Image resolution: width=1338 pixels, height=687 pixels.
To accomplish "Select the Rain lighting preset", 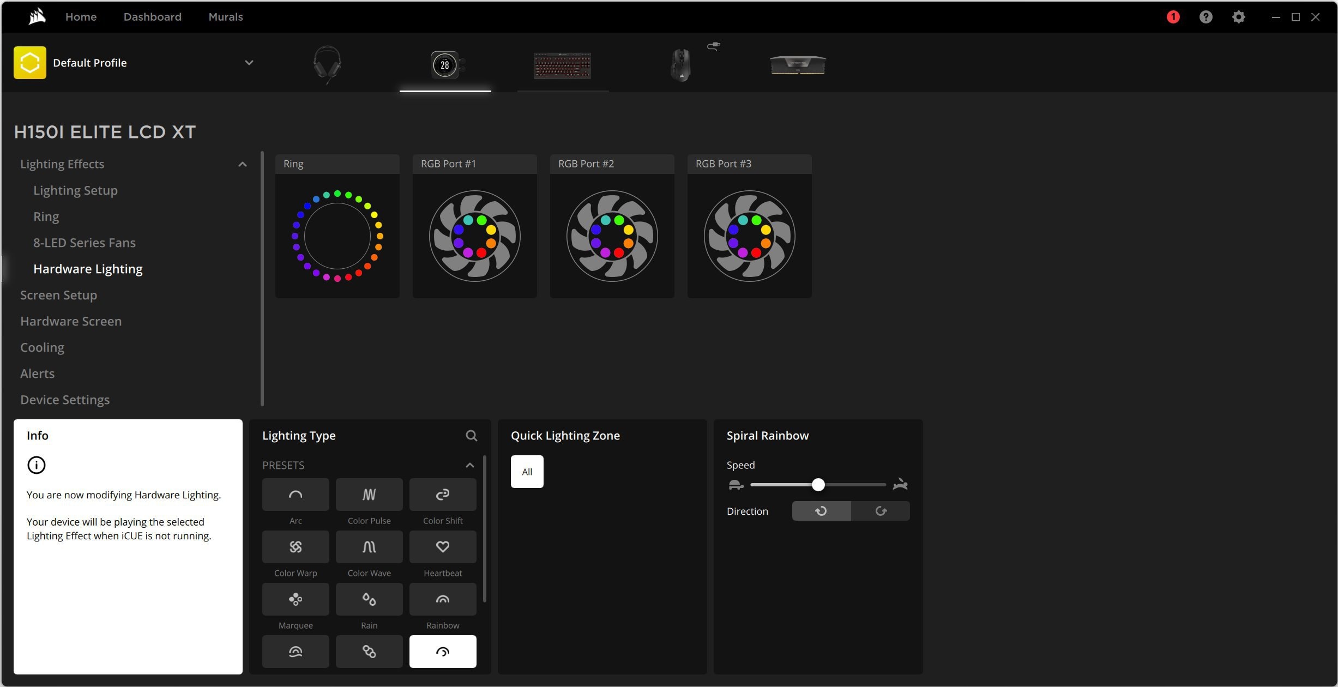I will coord(369,599).
